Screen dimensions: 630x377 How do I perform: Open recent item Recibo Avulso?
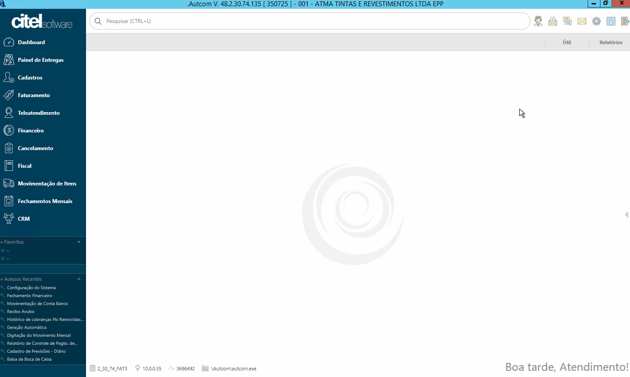21,311
